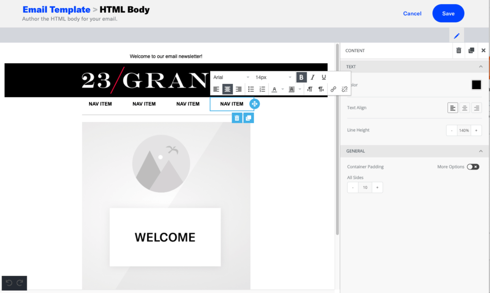The width and height of the screenshot is (490, 293).
Task: Click the blue pencil edit icon
Action: point(457,36)
